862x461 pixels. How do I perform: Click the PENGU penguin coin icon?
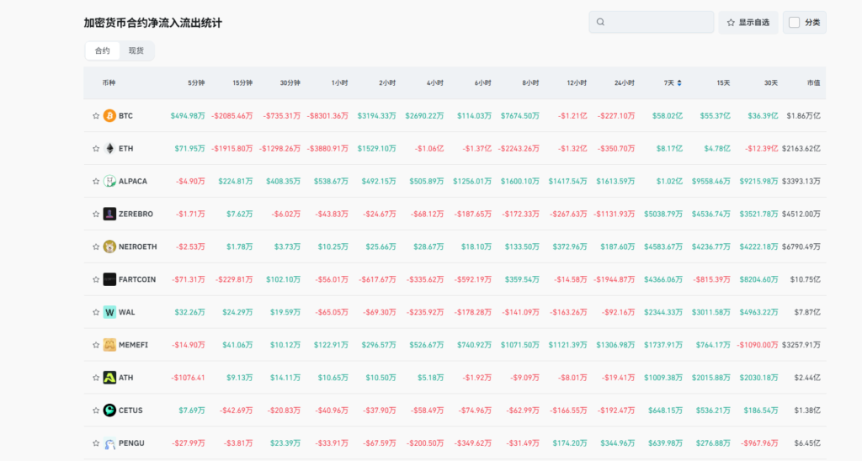[109, 443]
